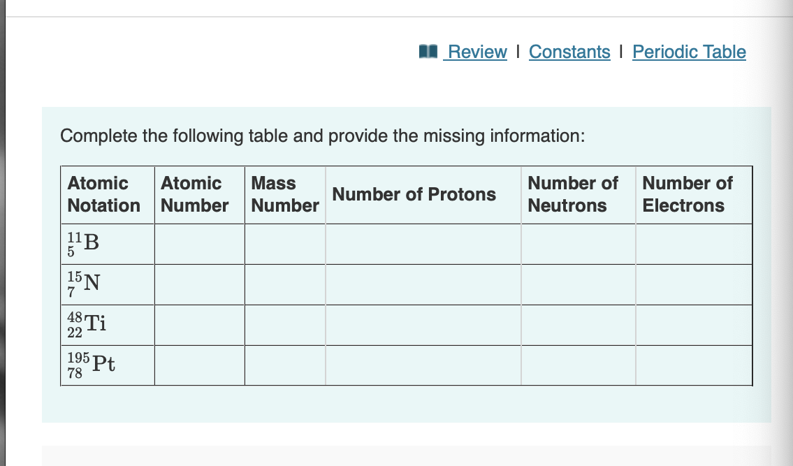Screen dimensions: 793x466
Task: Click the Atomic Number cell for ¹⁹⁵Pt
Action: (x=199, y=365)
